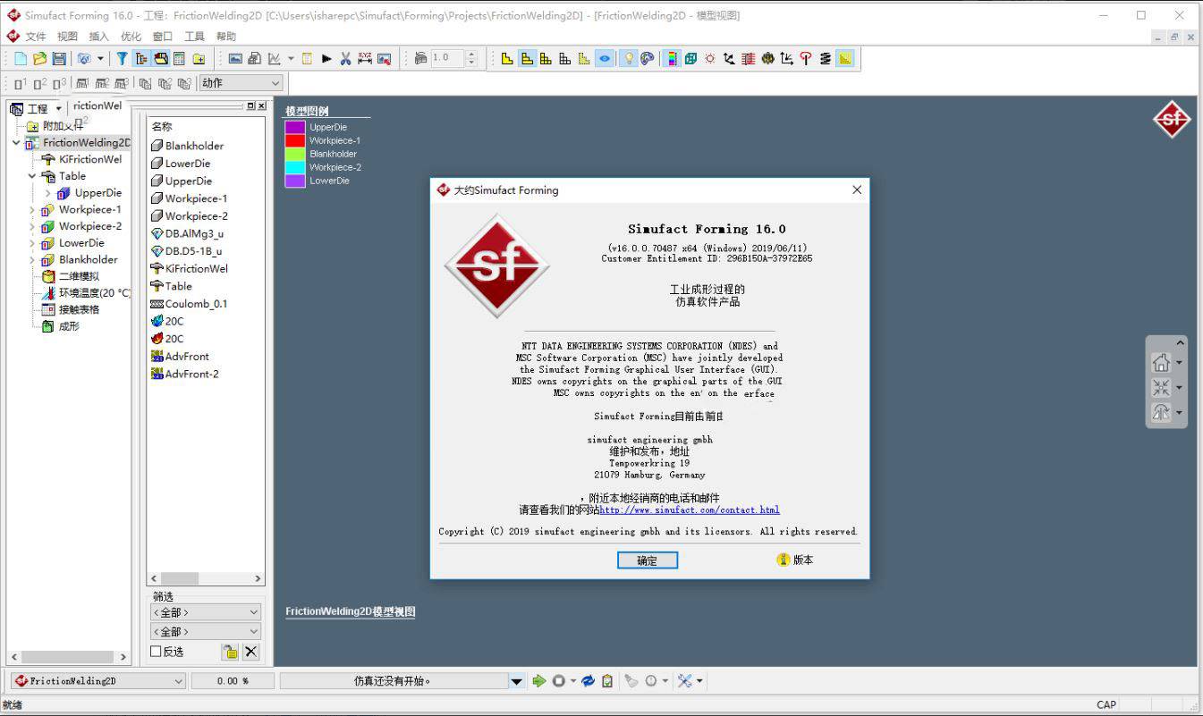Open the FrictionWelding2D project dropdown at bottom
This screenshot has width=1203, height=716.
98,681
